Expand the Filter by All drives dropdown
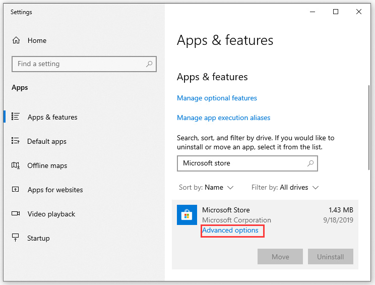The height and width of the screenshot is (285, 375). tap(285, 187)
